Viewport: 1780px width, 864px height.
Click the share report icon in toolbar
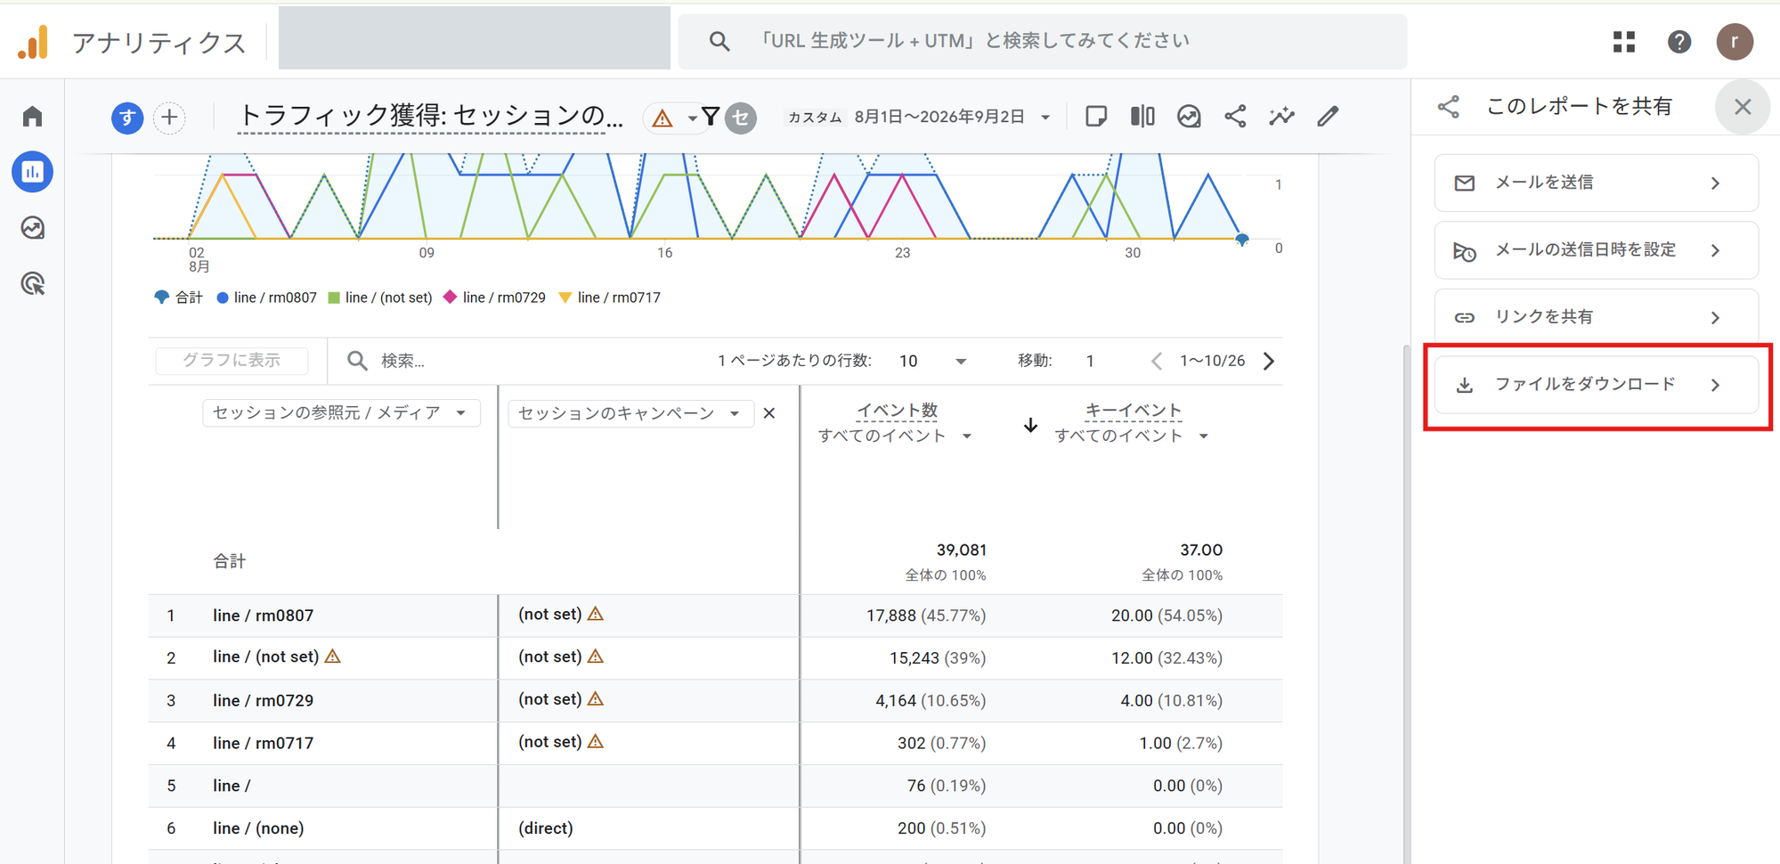click(x=1235, y=117)
